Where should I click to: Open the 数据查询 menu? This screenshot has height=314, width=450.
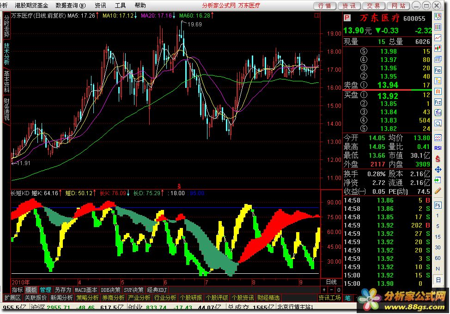click(71, 6)
